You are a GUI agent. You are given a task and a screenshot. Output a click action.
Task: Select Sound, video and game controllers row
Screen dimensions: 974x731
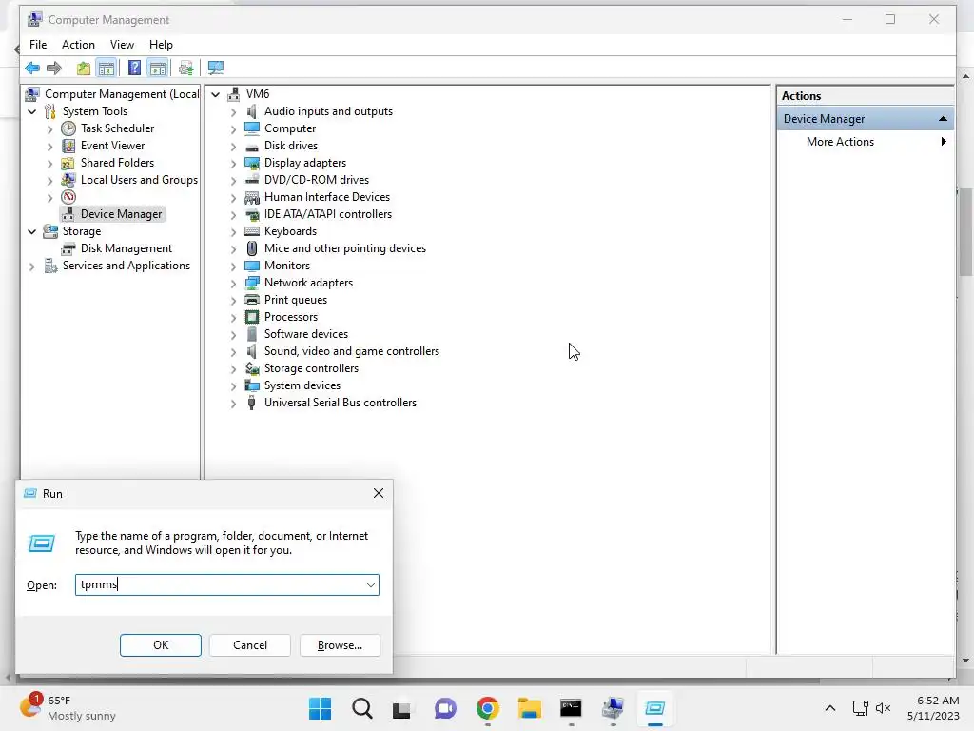click(x=352, y=351)
